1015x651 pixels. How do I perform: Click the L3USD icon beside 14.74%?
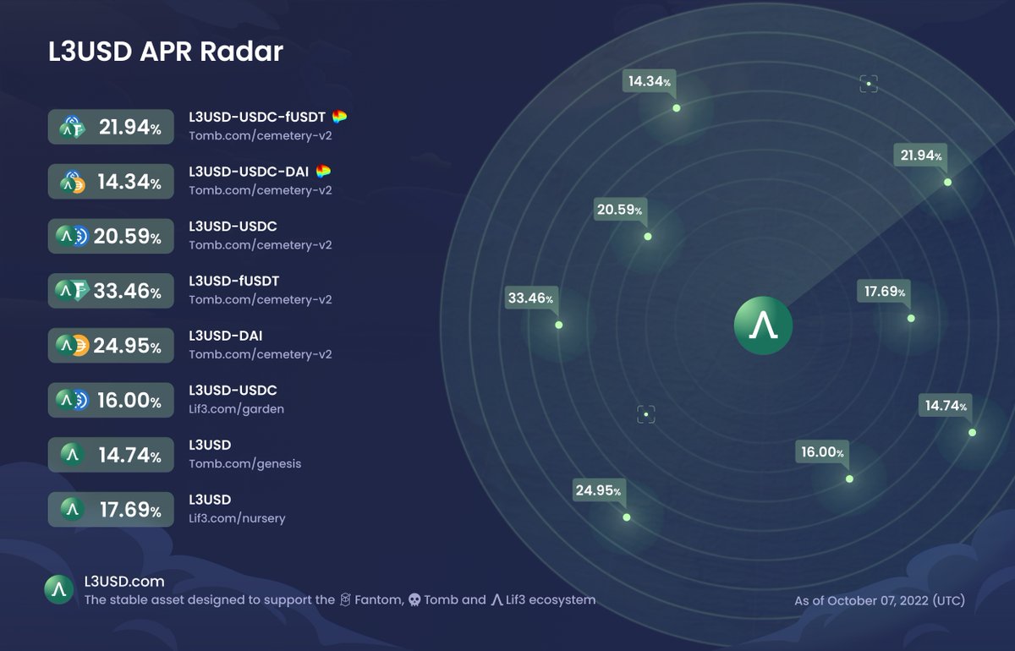72,456
